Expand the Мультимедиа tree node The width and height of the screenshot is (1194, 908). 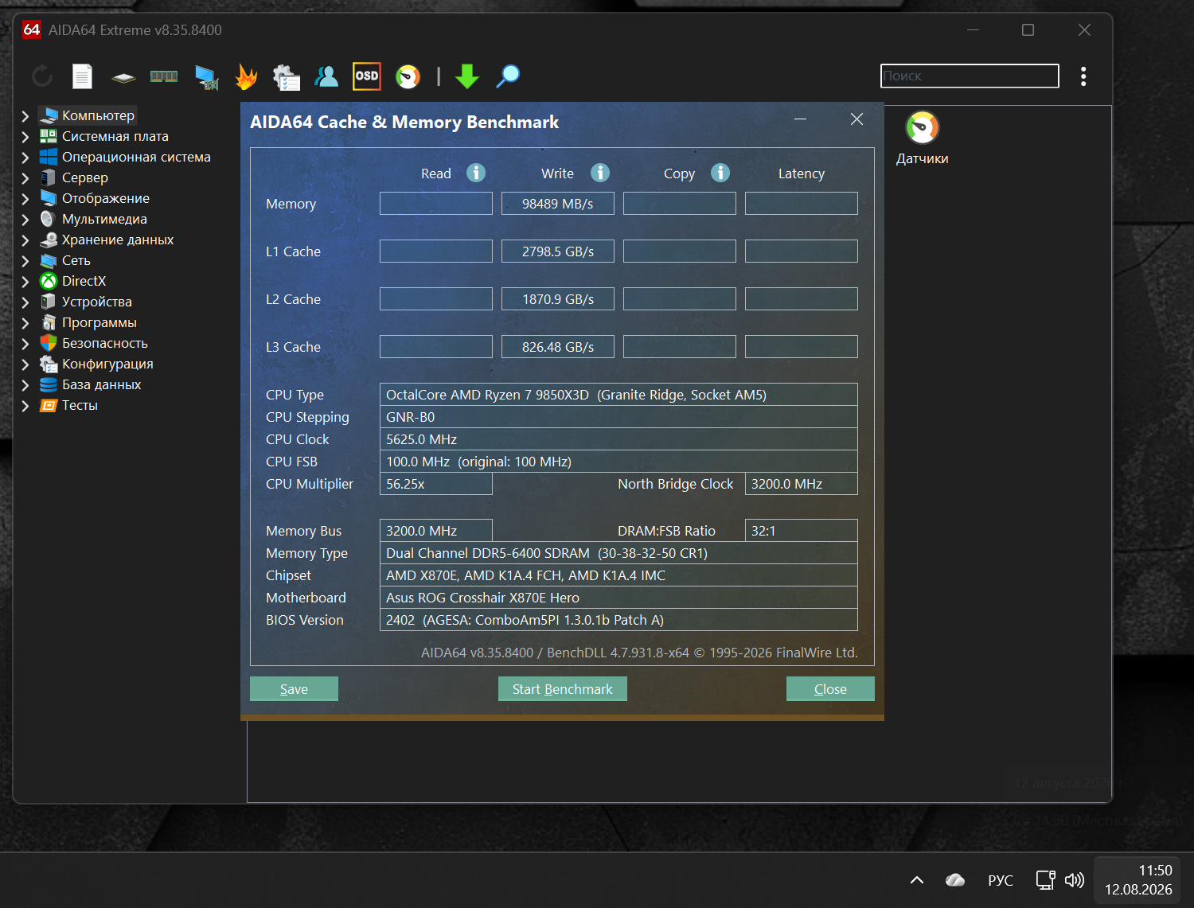coord(25,219)
